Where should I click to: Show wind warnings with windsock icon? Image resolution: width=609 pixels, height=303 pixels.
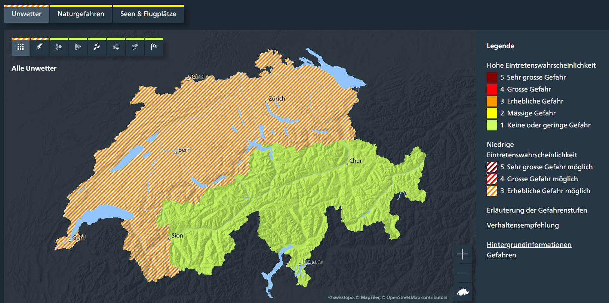click(154, 47)
